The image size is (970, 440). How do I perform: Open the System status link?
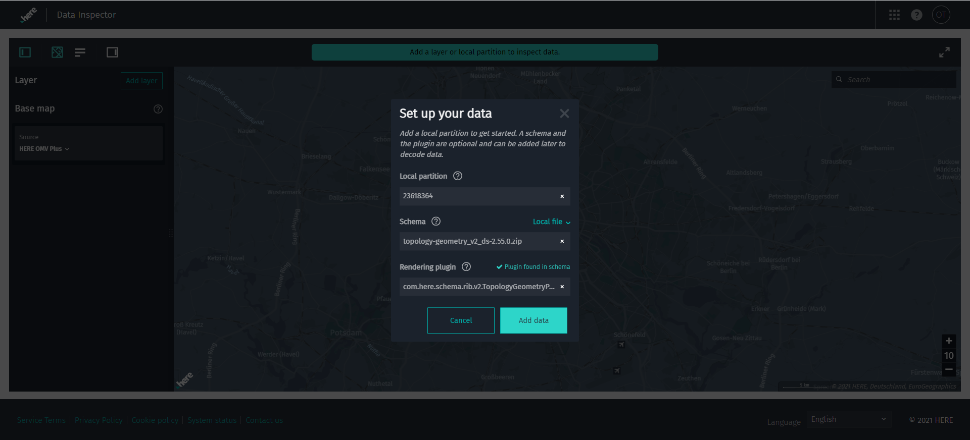212,420
